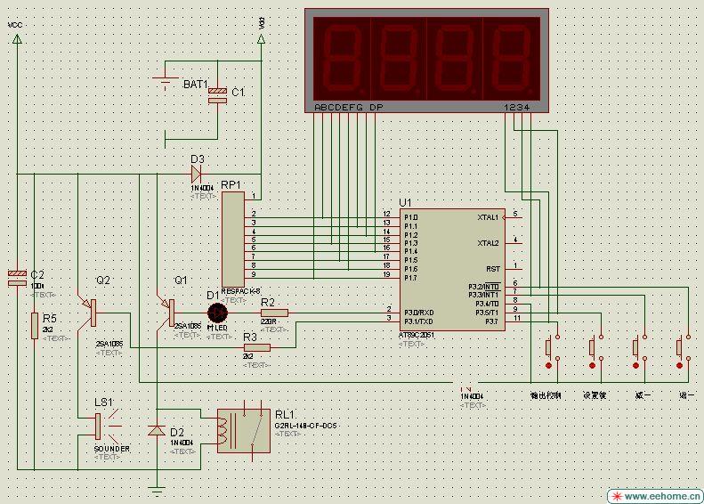Viewport: 704px width, 504px height.
Task: Click push button above 增一 label
Action: click(x=683, y=351)
